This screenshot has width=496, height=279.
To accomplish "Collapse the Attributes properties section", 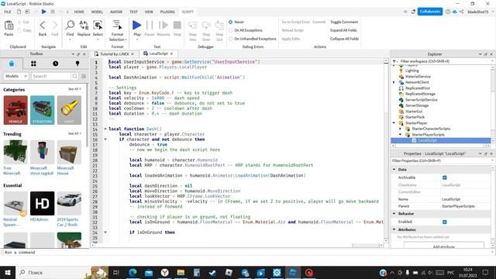I will (394, 229).
